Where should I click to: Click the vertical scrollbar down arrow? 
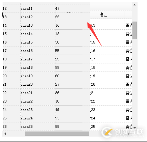pos(134,128)
